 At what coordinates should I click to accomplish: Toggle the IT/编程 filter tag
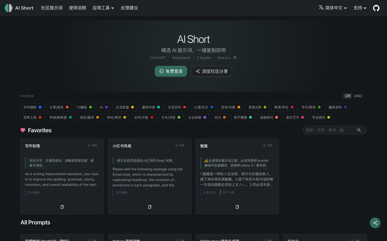[84, 107]
